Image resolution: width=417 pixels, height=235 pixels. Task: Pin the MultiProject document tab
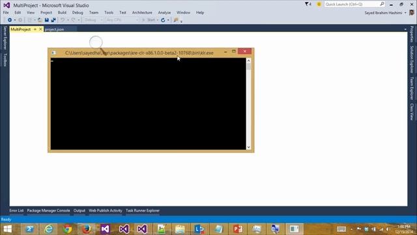point(35,29)
